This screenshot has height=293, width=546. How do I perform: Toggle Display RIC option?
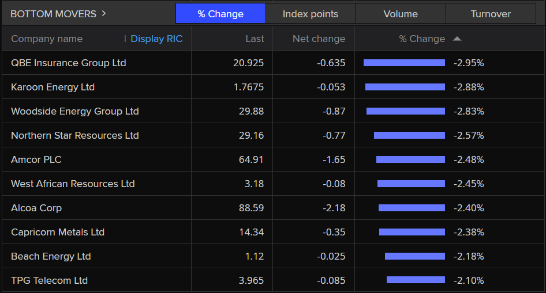156,39
